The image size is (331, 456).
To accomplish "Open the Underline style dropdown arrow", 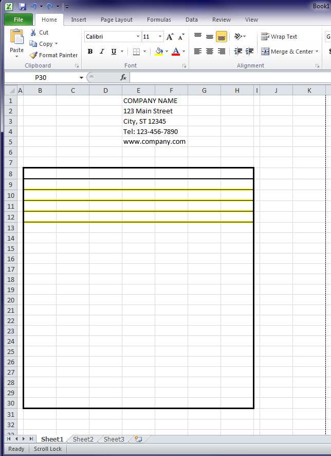I will pos(122,52).
